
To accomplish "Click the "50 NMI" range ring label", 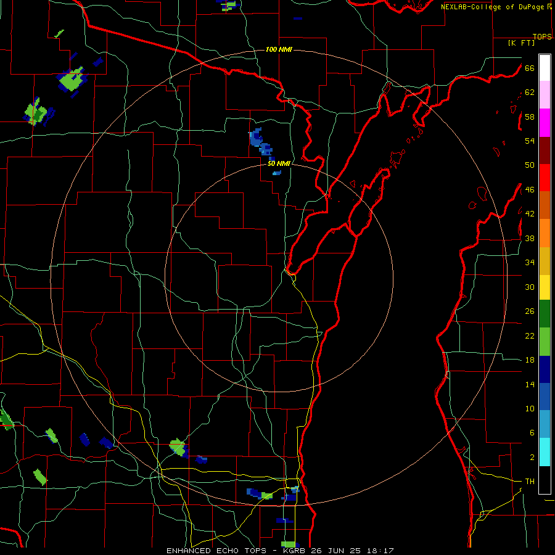I will point(279,163).
